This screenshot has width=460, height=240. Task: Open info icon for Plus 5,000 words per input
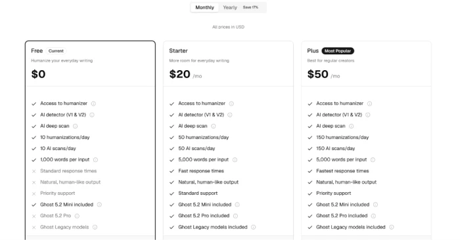(x=373, y=160)
